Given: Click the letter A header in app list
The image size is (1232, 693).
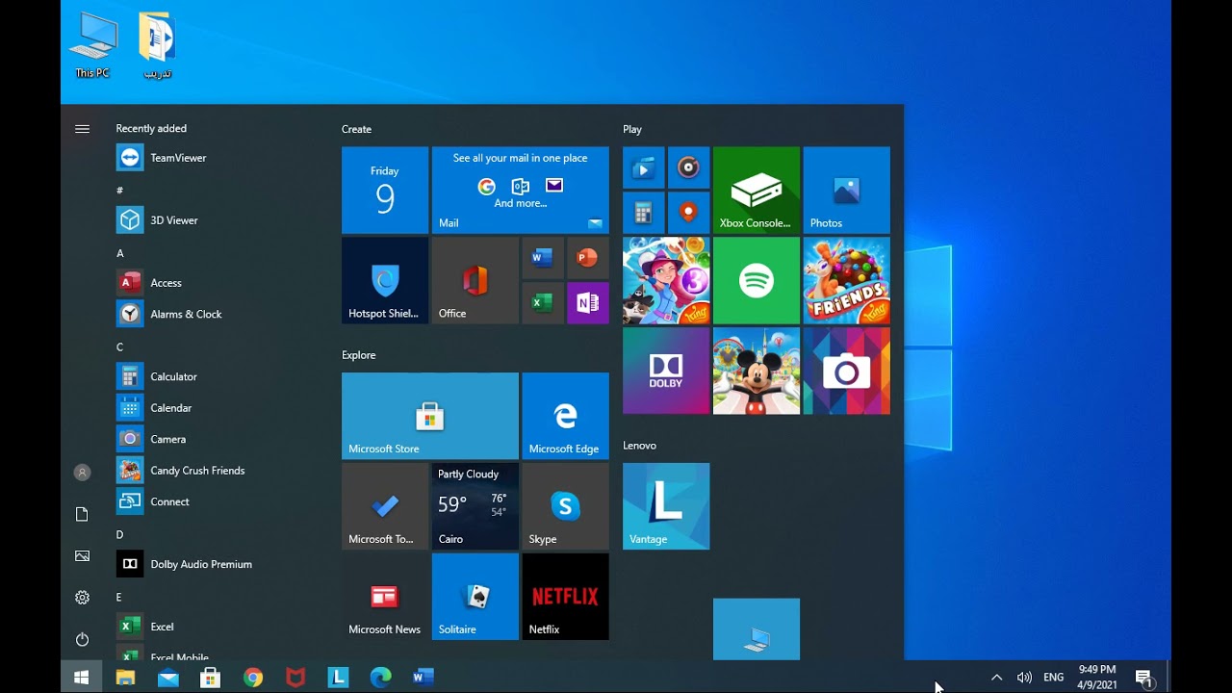Looking at the screenshot, I should tap(120, 253).
